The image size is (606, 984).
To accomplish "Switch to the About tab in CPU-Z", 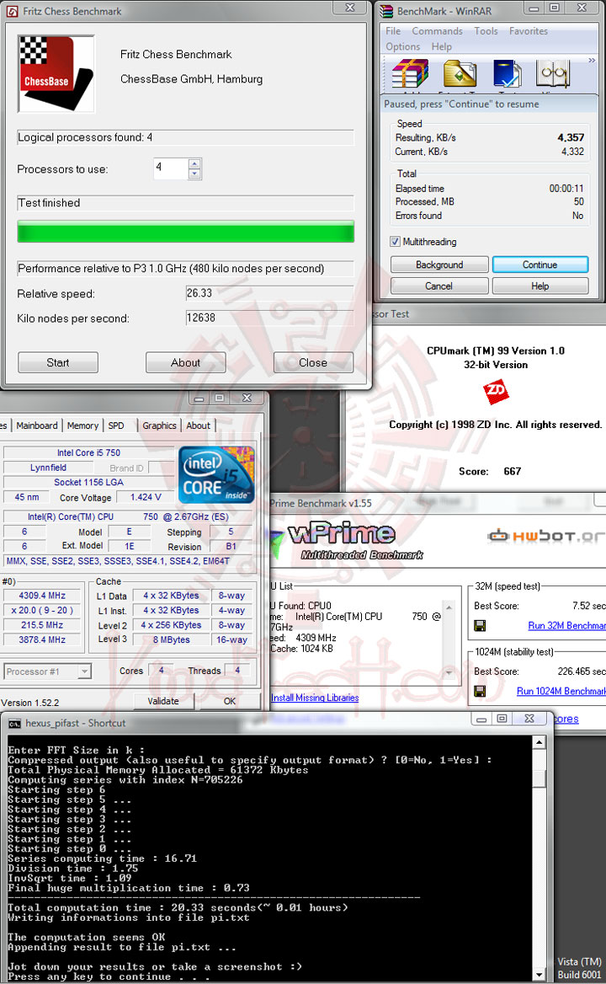I will click(x=198, y=425).
